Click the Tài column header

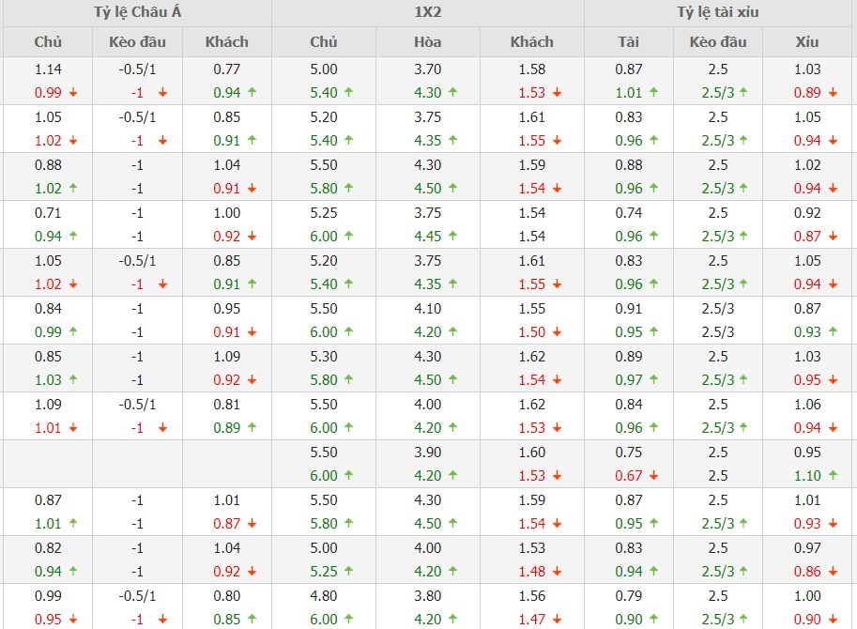point(628,42)
